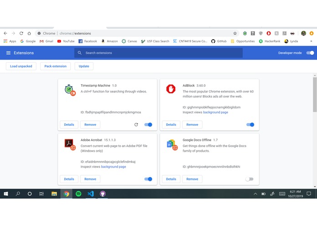Open the GitHub bookmark
317x225 pixels.
(219, 41)
